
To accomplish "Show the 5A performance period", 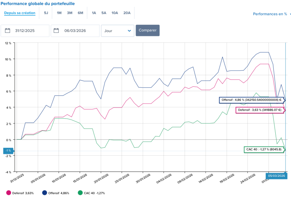I will 104,13.
